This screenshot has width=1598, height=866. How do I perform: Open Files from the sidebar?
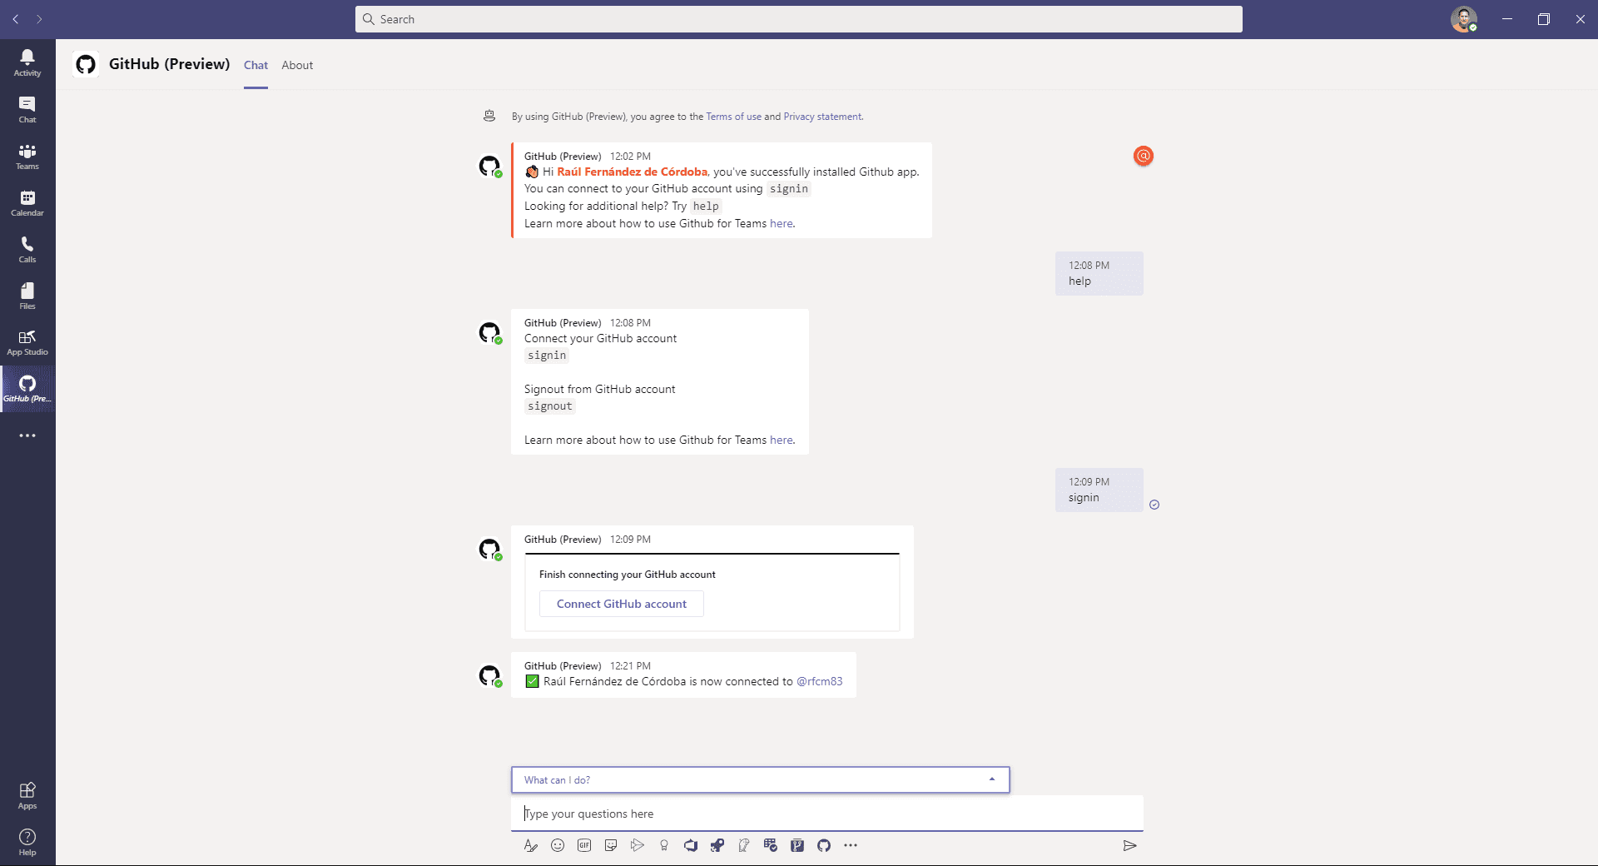pos(27,296)
